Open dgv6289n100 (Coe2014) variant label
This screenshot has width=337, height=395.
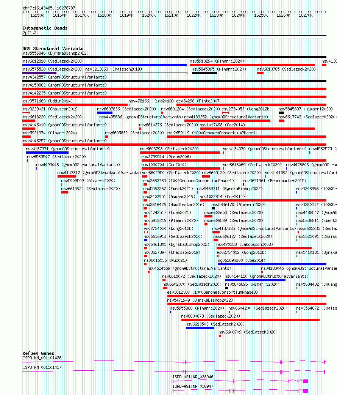242,260
